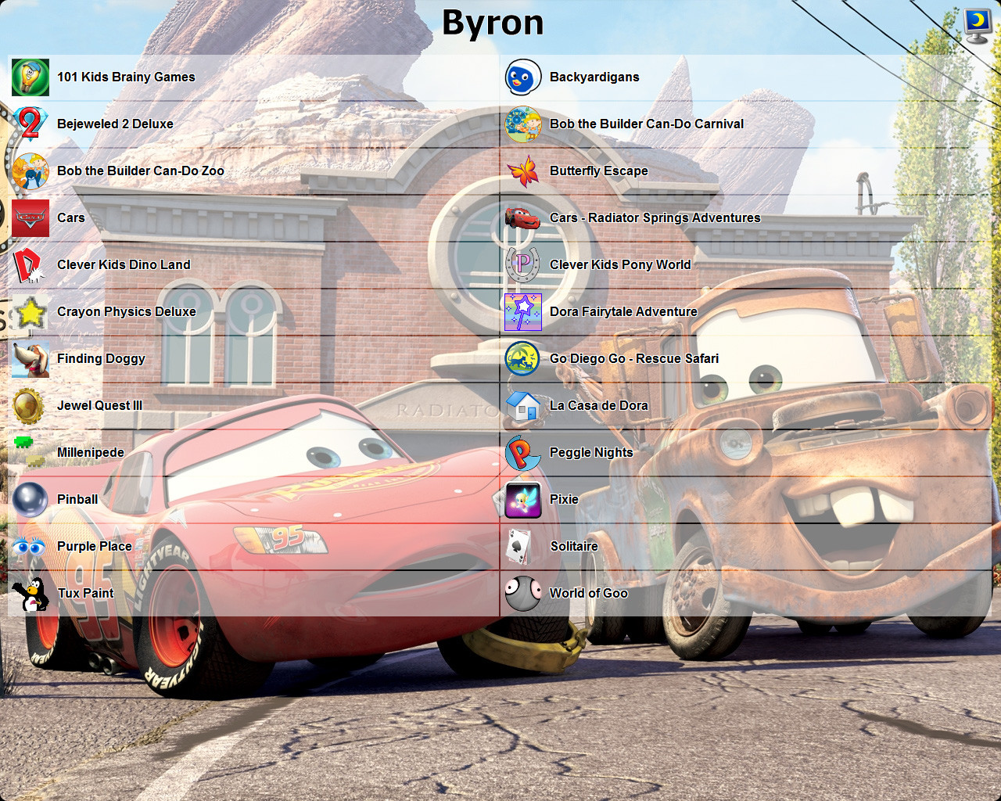Launch Dora Fairytale Adventure via wand icon
Image resolution: width=1001 pixels, height=801 pixels.
(x=523, y=312)
